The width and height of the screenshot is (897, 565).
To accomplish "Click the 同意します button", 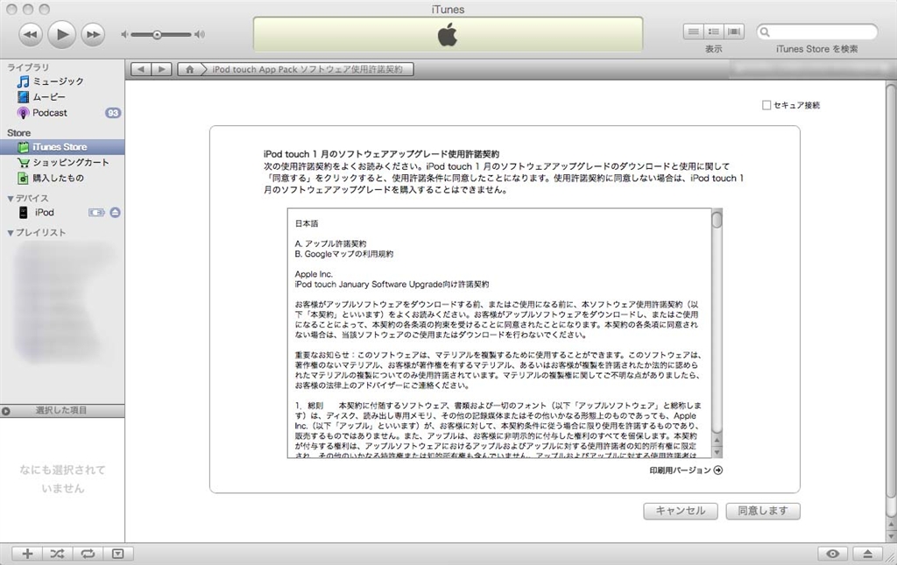I will click(763, 511).
